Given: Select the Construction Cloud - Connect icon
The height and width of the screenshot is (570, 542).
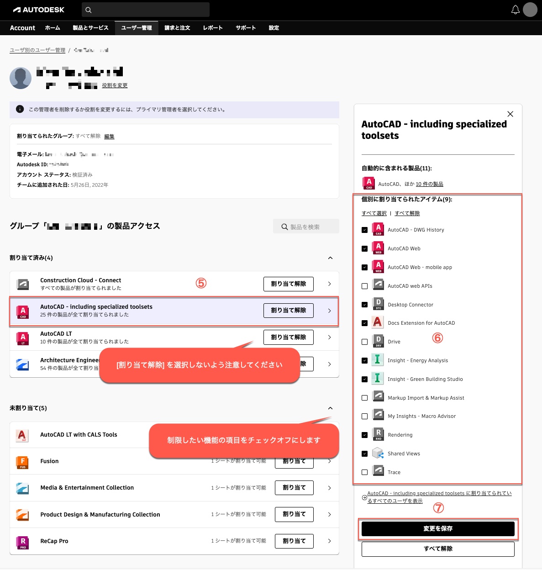Looking at the screenshot, I should (x=22, y=284).
